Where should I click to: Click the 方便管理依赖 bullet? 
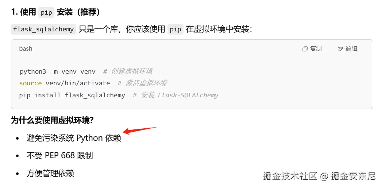coord(50,174)
